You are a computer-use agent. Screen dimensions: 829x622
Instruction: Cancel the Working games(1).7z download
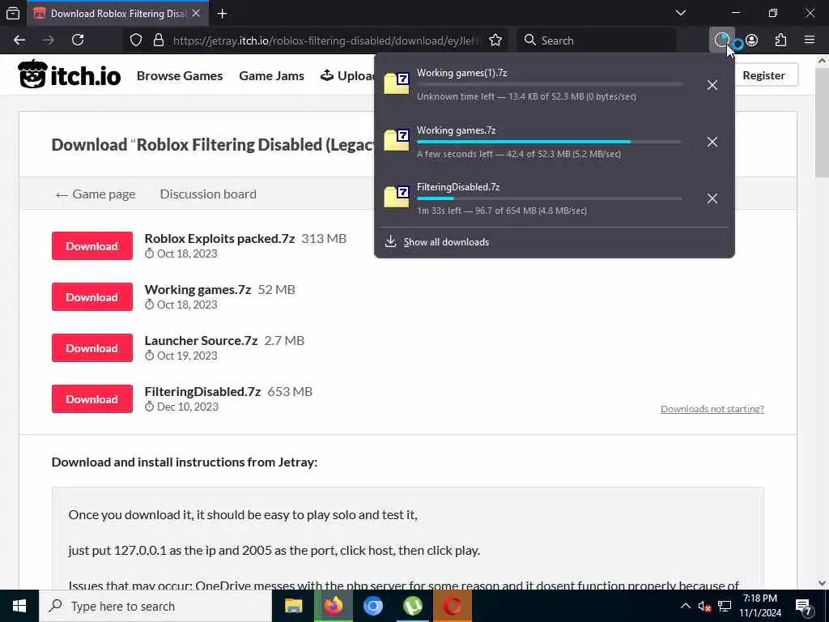pos(712,84)
